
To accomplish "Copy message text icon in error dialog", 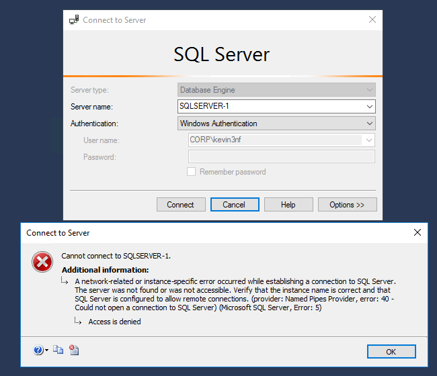I will (58, 350).
